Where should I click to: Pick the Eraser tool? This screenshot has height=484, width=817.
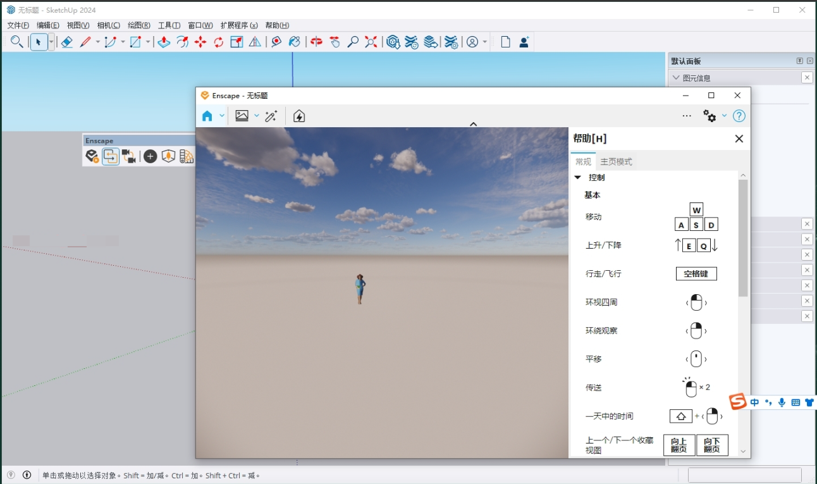pyautogui.click(x=67, y=42)
